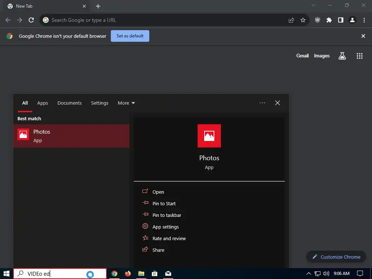Select the All search tab
The image size is (372, 279).
(x=25, y=103)
